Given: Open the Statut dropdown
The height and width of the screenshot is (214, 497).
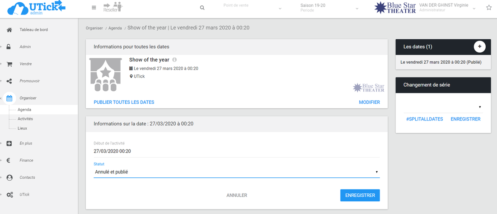Looking at the screenshot, I should click(x=236, y=172).
